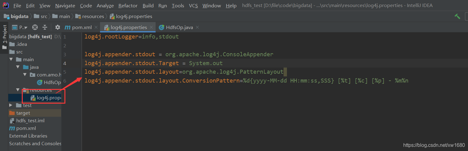
Task: Click the resources breadcrumb
Action: pyautogui.click(x=90, y=17)
